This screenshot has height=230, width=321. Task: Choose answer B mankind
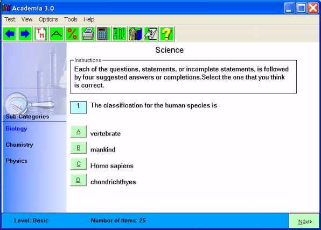click(x=79, y=148)
